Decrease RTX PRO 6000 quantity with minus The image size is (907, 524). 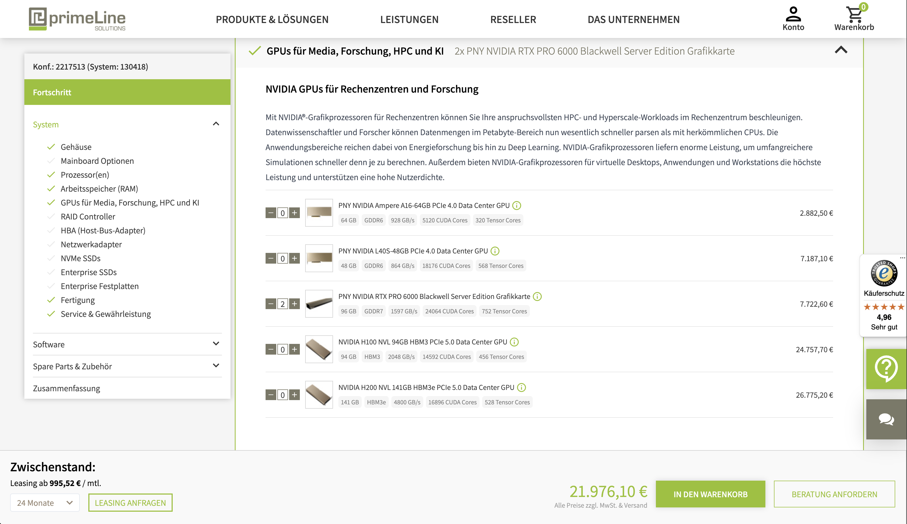point(271,304)
